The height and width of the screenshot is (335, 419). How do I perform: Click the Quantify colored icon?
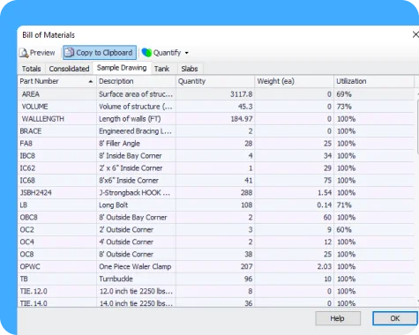point(146,53)
